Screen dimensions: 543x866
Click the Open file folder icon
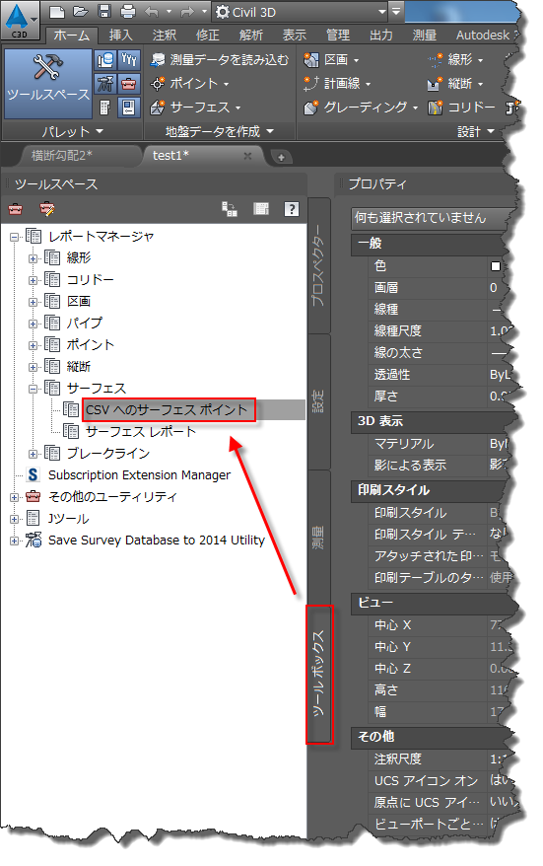click(81, 12)
